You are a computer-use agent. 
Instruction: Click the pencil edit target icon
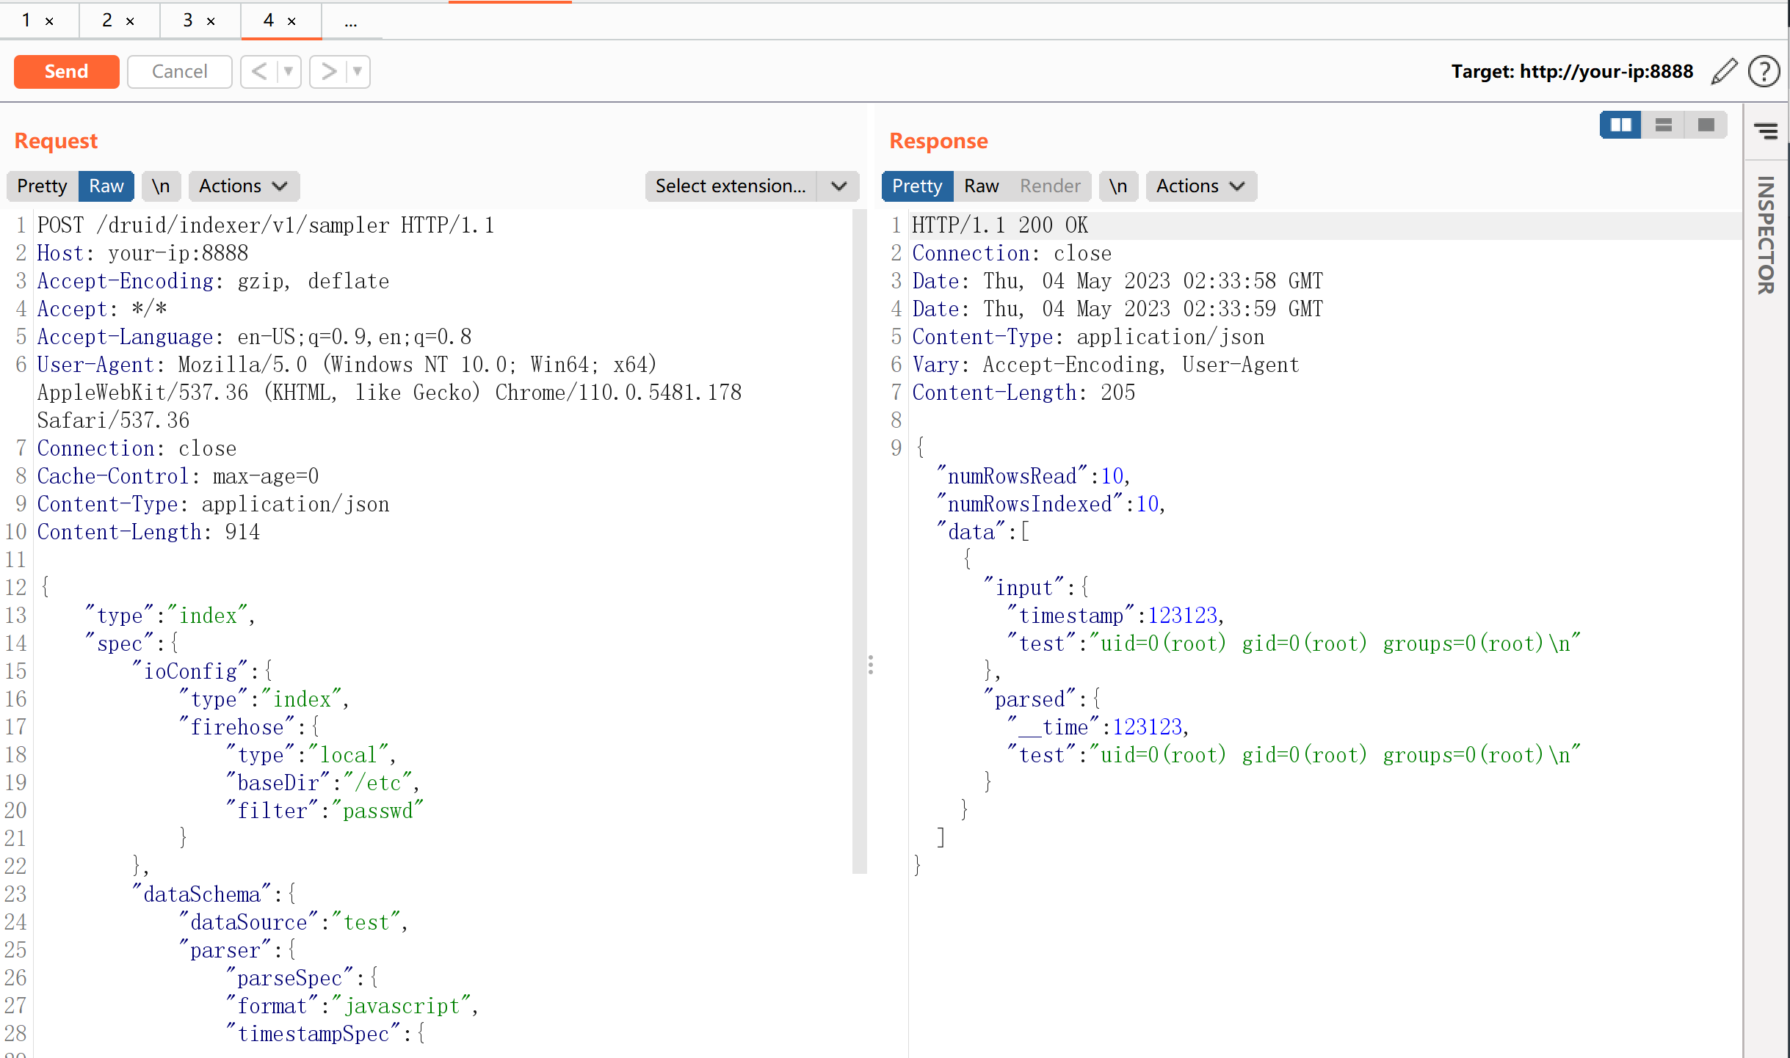pos(1724,71)
